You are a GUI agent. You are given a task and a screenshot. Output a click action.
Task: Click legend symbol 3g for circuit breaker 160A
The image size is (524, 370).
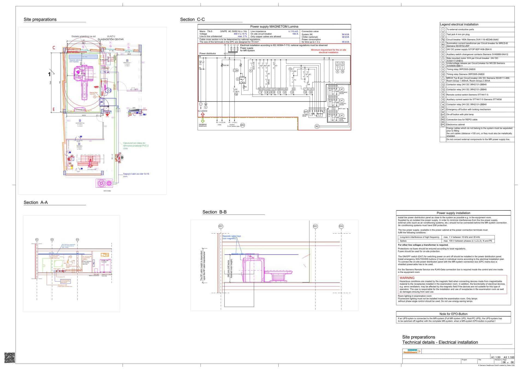point(443,40)
